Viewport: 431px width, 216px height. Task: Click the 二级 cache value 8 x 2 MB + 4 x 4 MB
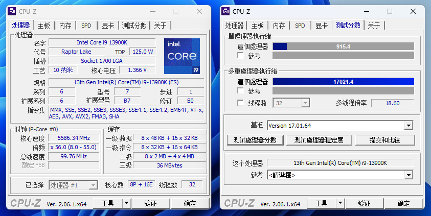click(170, 156)
